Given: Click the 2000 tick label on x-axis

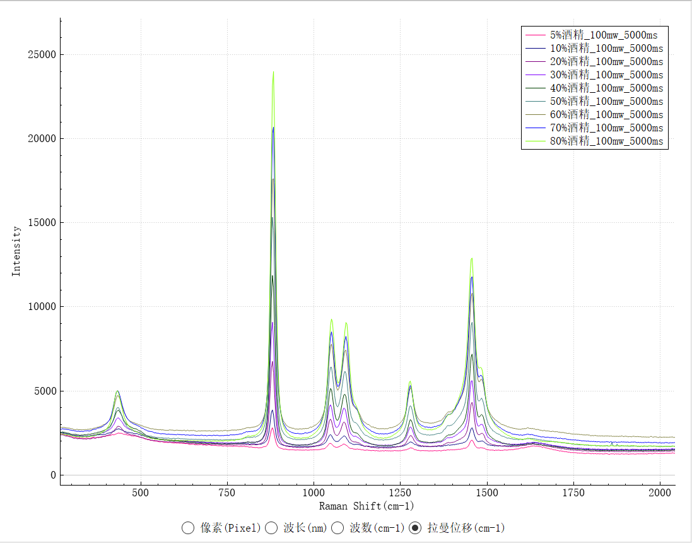Looking at the screenshot, I should 660,492.
